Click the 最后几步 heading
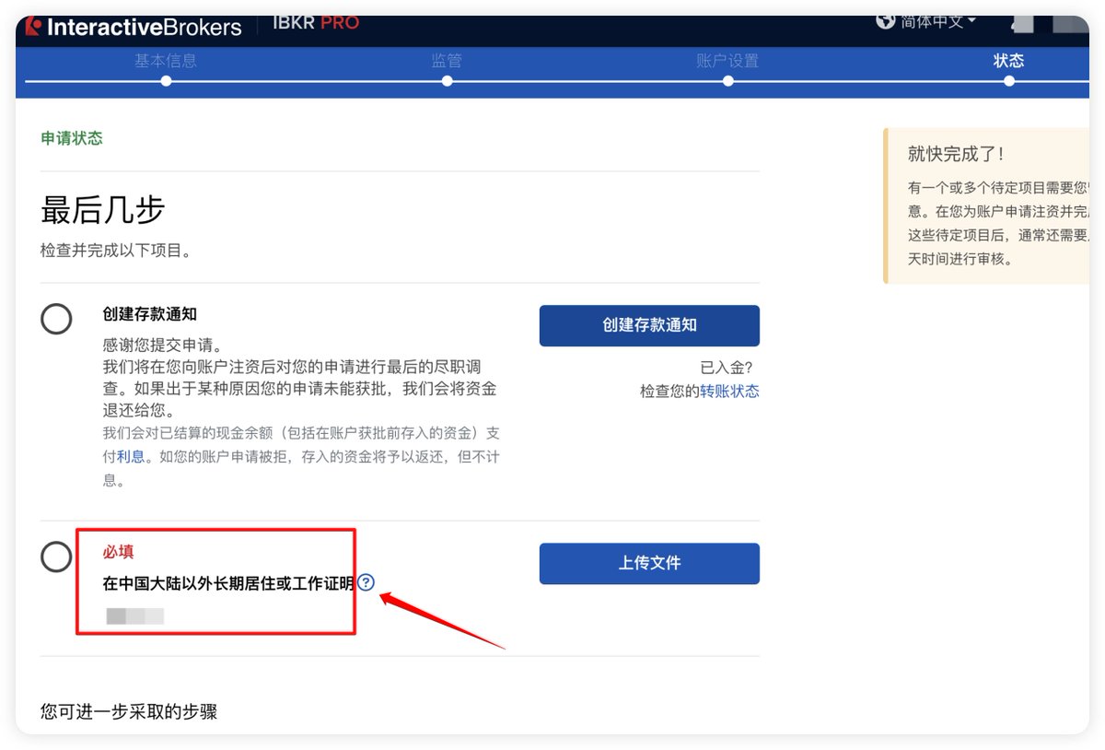 (102, 210)
